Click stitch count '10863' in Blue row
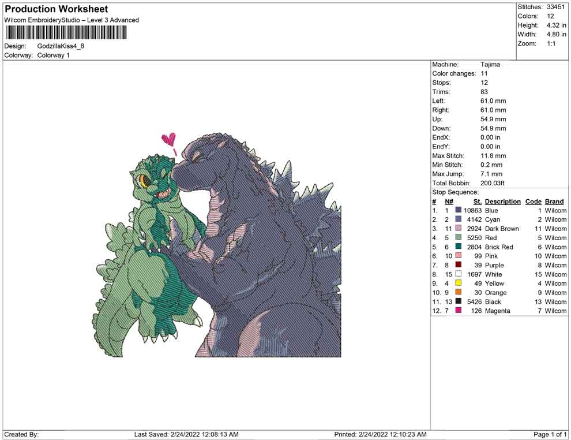The width and height of the screenshot is (571, 440). point(473,210)
